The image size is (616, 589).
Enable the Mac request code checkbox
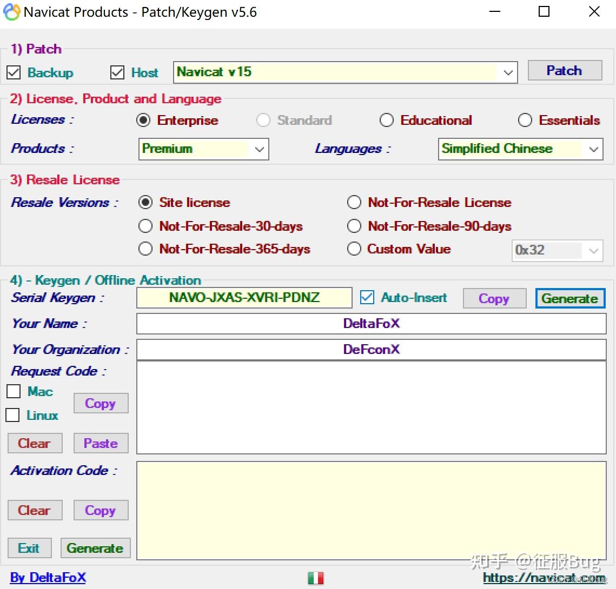(x=14, y=391)
